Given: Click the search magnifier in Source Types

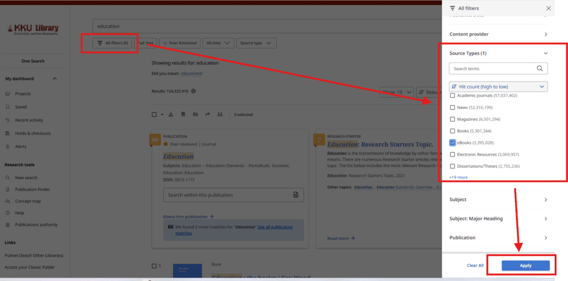Looking at the screenshot, I should [x=540, y=69].
